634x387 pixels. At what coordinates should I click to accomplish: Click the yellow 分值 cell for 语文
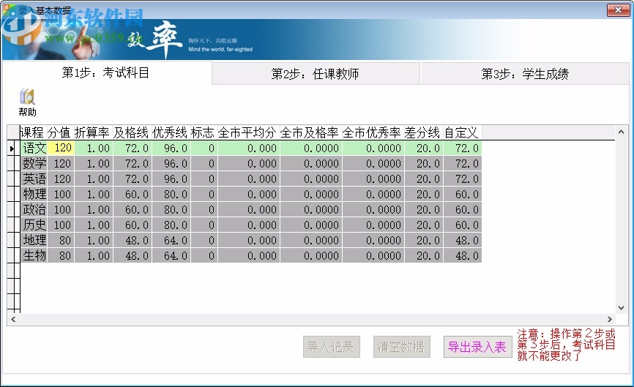tap(61, 148)
